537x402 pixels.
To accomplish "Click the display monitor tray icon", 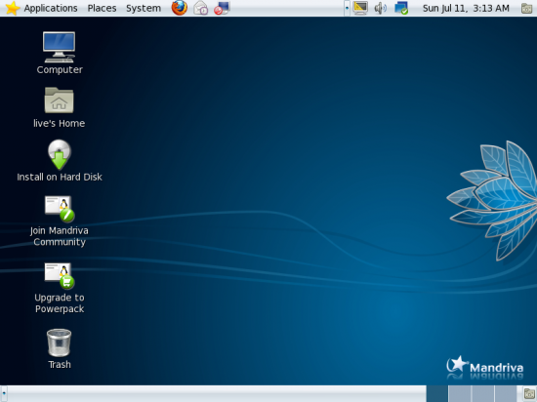I will (360, 8).
